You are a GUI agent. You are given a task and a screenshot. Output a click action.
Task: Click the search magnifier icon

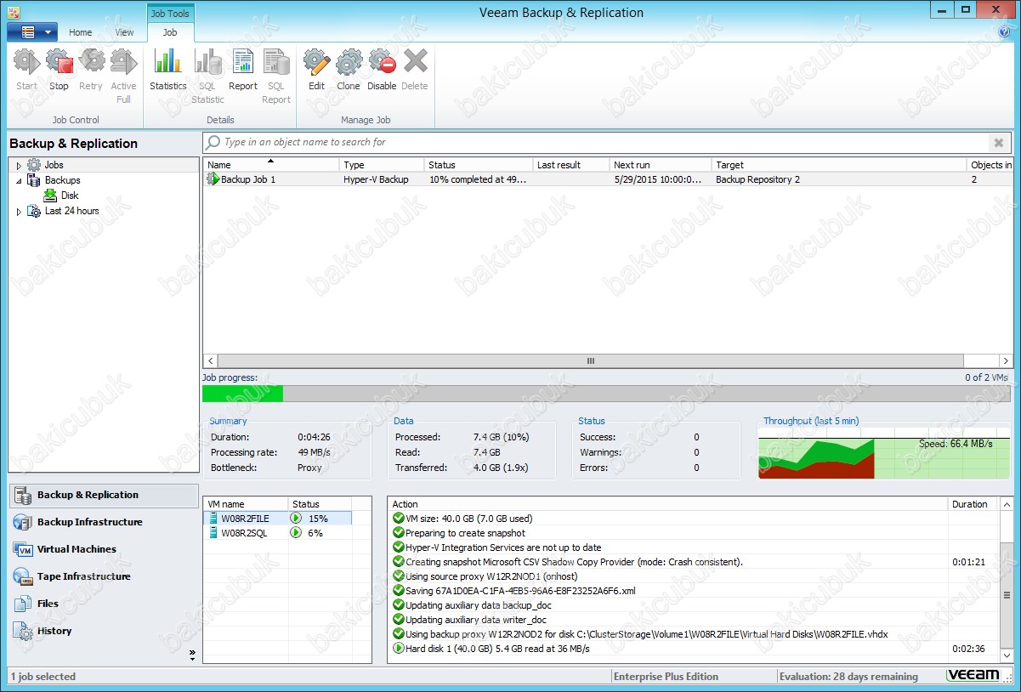pos(213,142)
